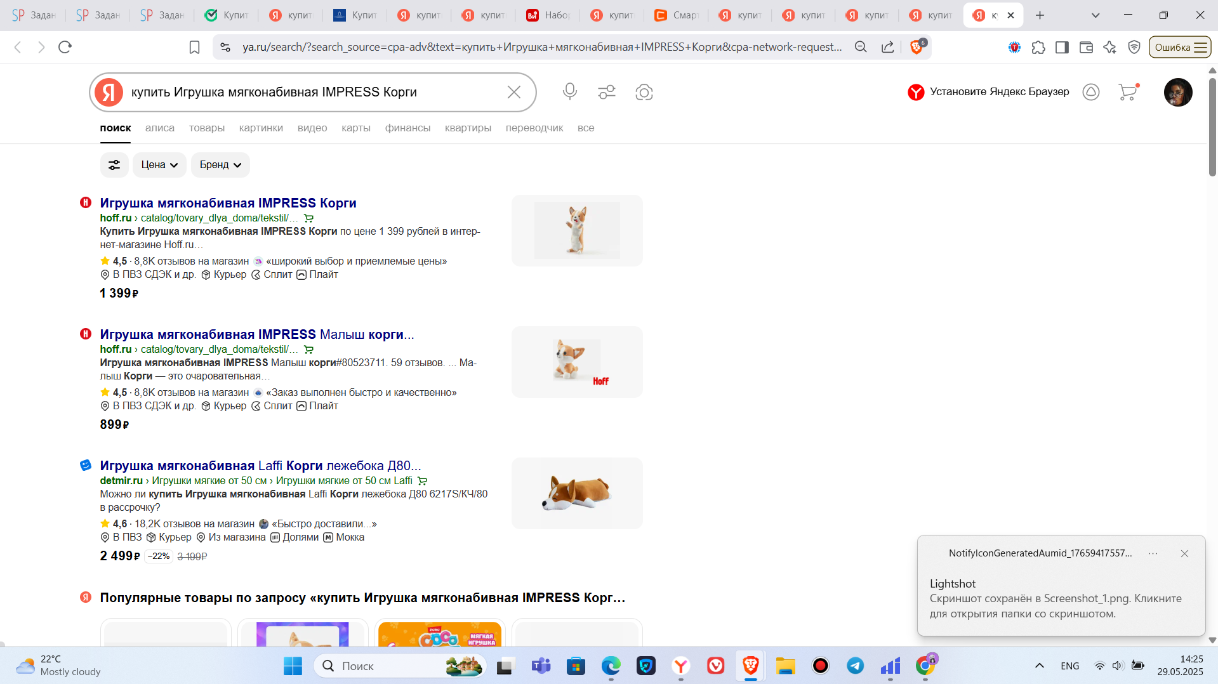Image resolution: width=1218 pixels, height=684 pixels.
Task: Open the Lightshot screenshot saved notification
Action: (1061, 585)
